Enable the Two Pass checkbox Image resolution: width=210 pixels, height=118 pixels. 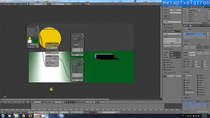[164, 65]
